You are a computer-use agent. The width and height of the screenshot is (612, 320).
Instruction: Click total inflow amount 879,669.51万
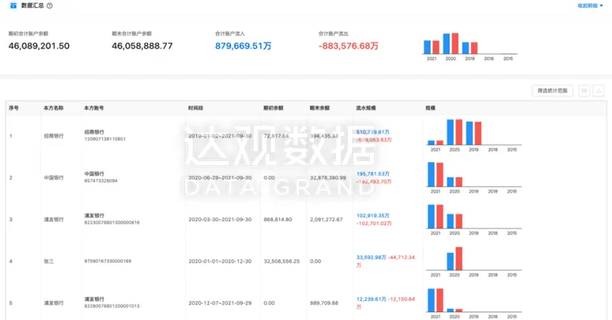click(x=243, y=46)
